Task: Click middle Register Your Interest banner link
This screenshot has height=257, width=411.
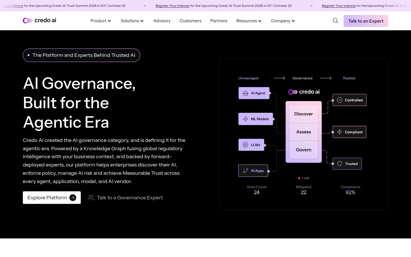Action: click(172, 6)
